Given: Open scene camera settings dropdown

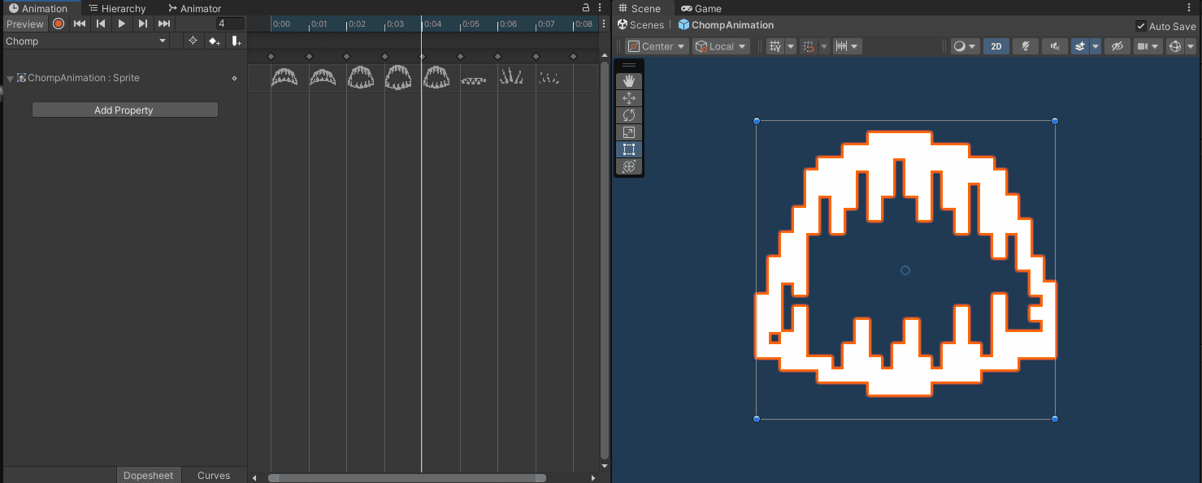Looking at the screenshot, I should coord(1148,46).
